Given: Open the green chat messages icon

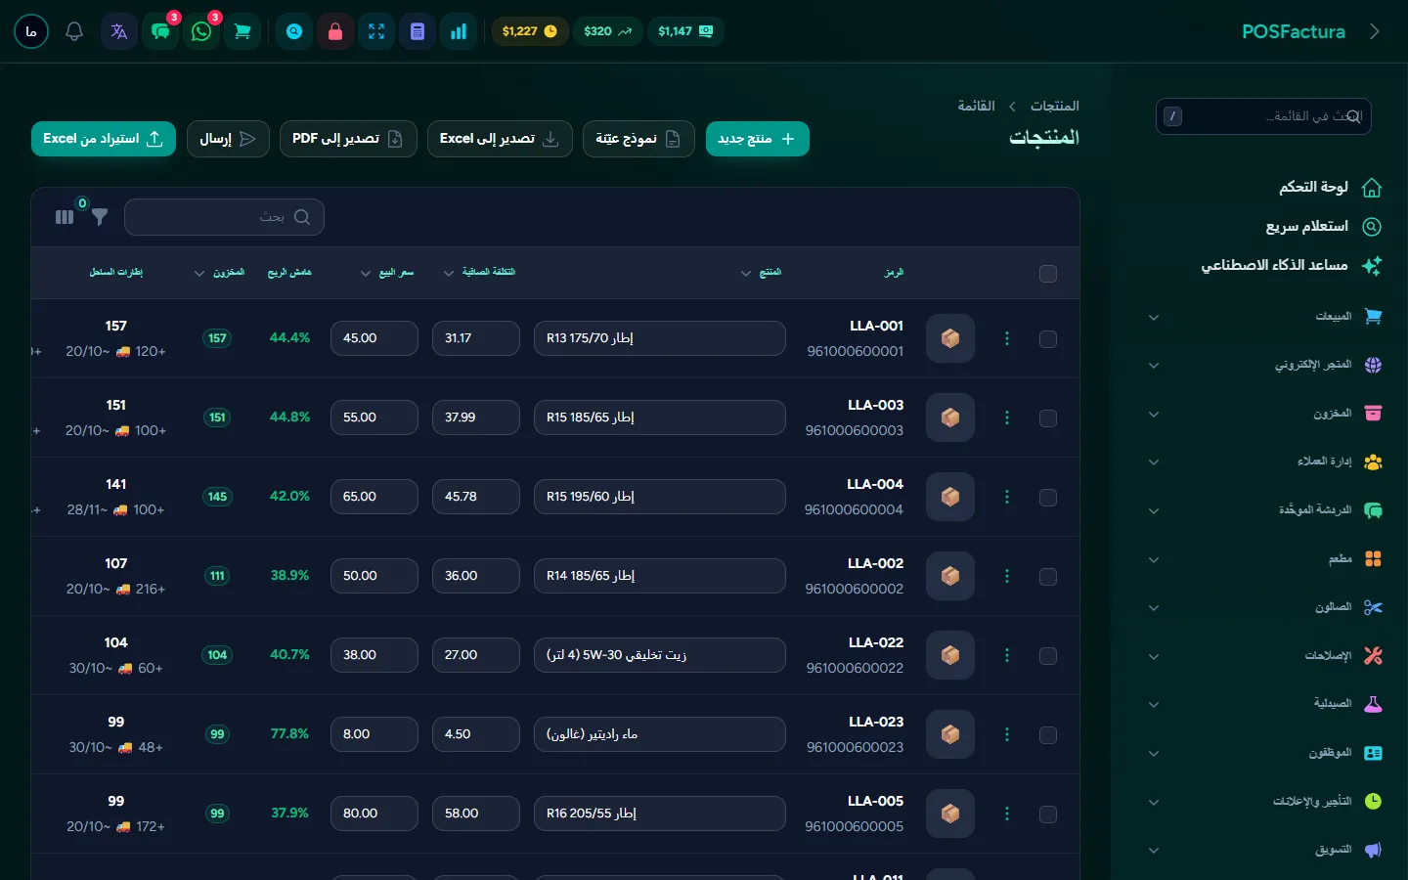Looking at the screenshot, I should pos(160,31).
